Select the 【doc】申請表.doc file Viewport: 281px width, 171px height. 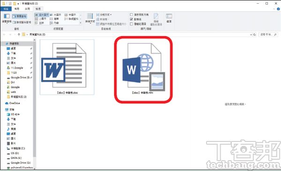[x=67, y=67]
